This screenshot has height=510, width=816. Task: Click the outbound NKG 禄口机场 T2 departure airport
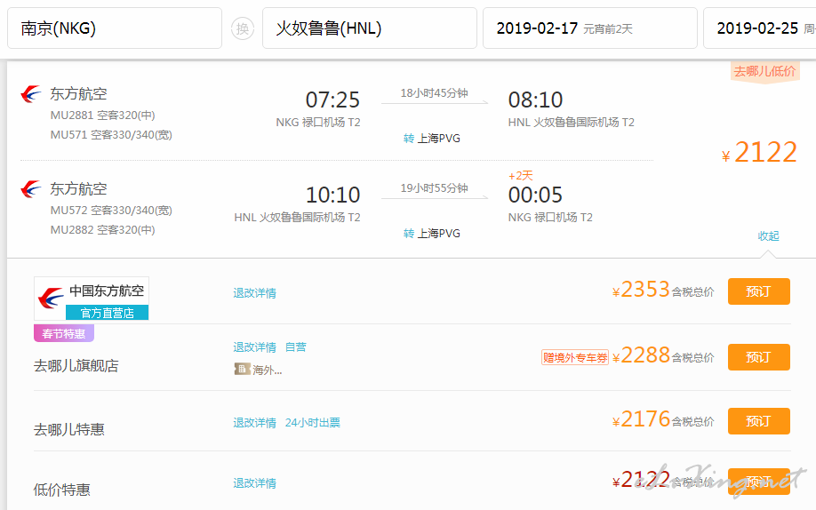point(318,123)
